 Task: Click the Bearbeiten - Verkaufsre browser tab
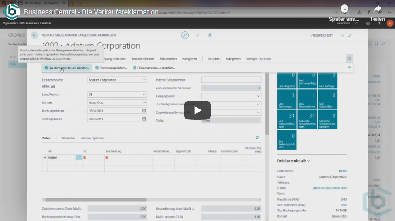[x=41, y=3]
